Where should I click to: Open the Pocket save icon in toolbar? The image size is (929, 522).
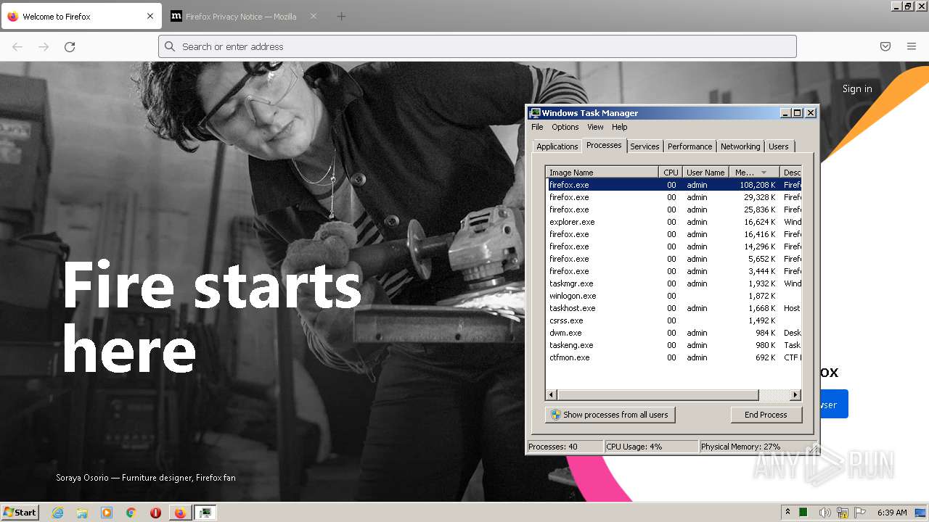pos(885,46)
